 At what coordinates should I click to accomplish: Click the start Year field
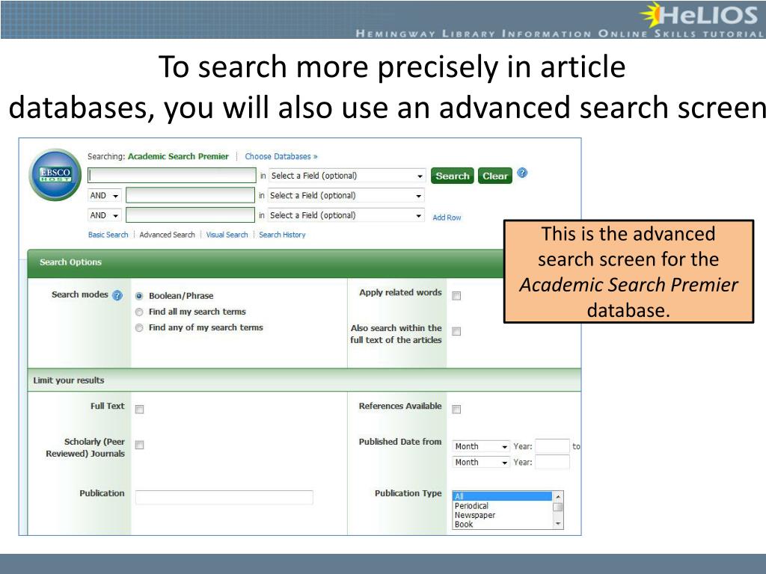click(x=552, y=446)
